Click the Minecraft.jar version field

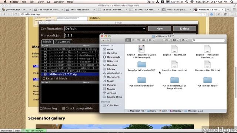point(83,35)
